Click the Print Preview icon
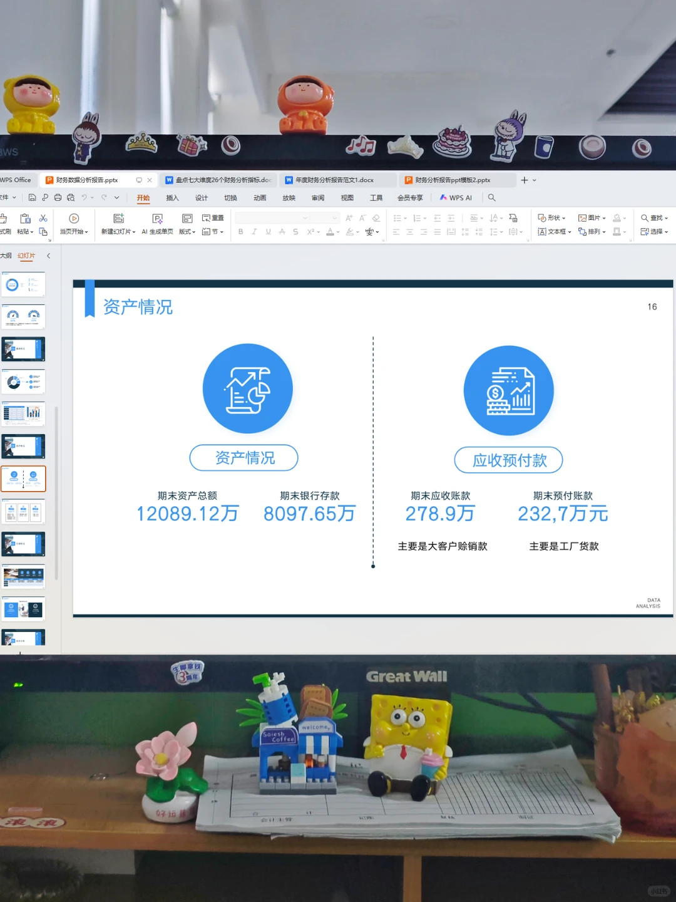 [71, 197]
